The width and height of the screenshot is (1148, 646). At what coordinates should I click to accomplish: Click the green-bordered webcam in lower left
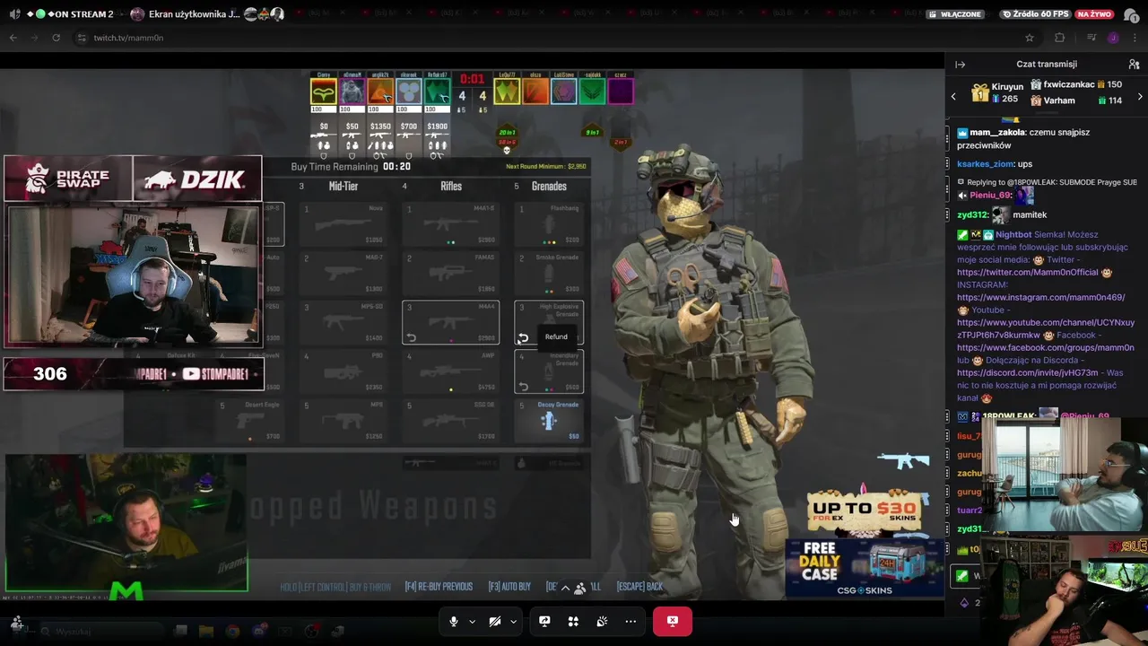click(126, 522)
